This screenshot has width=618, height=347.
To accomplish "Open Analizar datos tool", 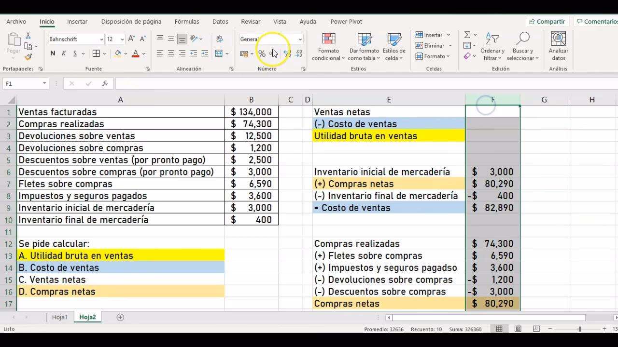I will 558,47.
